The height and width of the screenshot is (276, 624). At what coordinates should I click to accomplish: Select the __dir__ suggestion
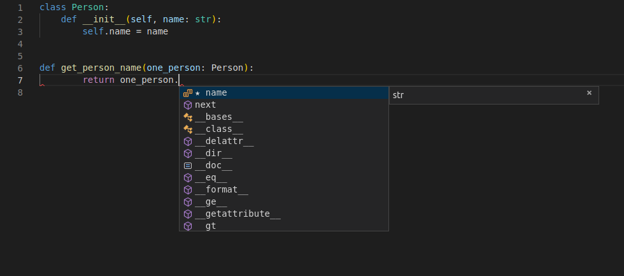pos(213,154)
